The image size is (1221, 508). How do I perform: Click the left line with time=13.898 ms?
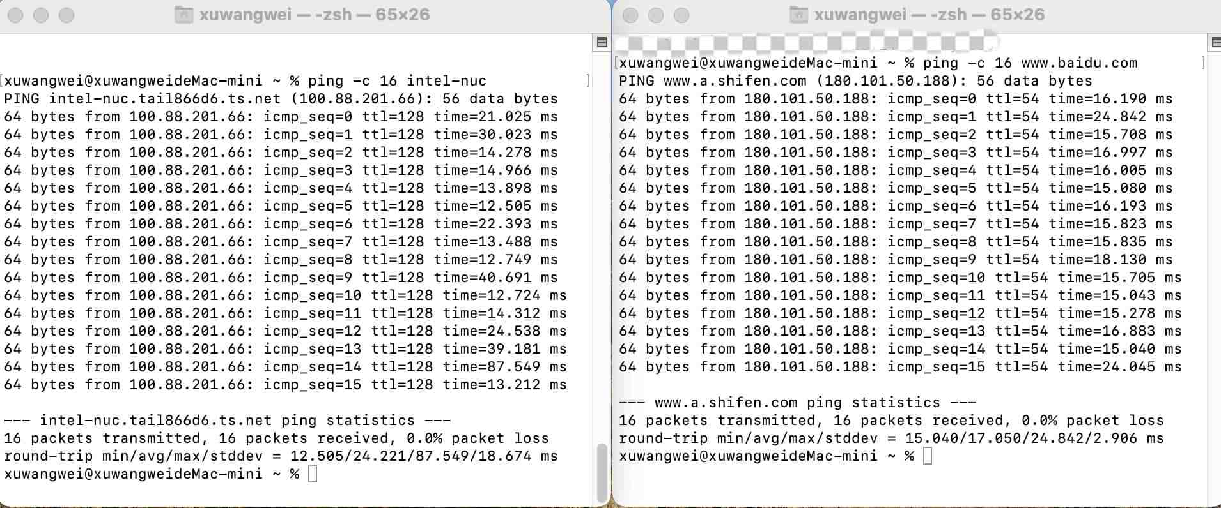click(x=281, y=188)
